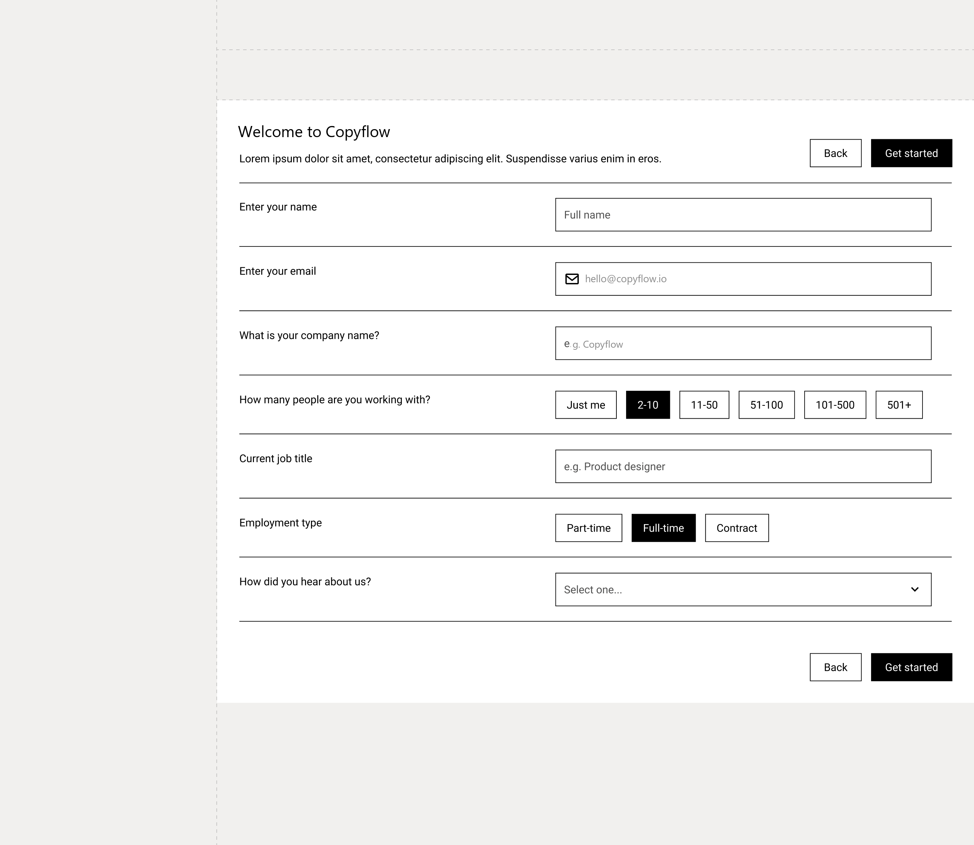Image resolution: width=974 pixels, height=845 pixels.
Task: Click the envelope icon in email field
Action: [572, 279]
